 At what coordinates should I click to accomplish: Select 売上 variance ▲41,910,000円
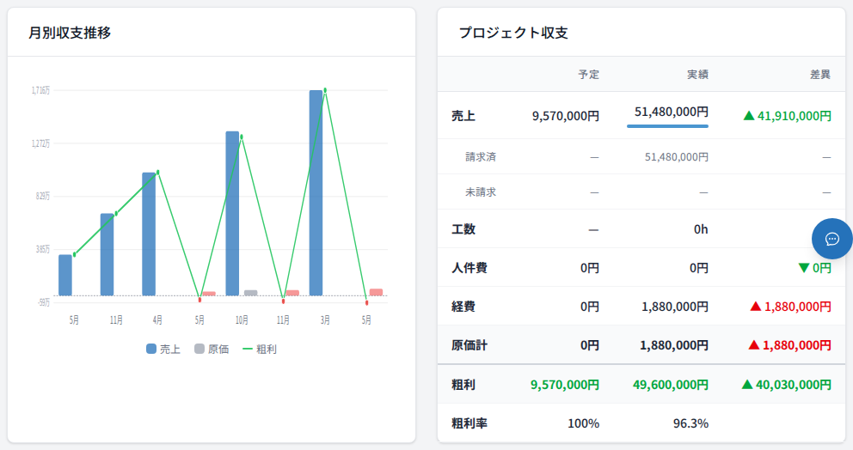click(787, 116)
